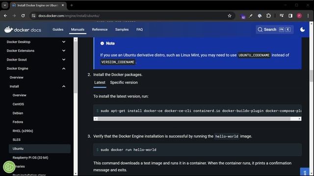Collapse the Install subsection chevron

[64, 86]
